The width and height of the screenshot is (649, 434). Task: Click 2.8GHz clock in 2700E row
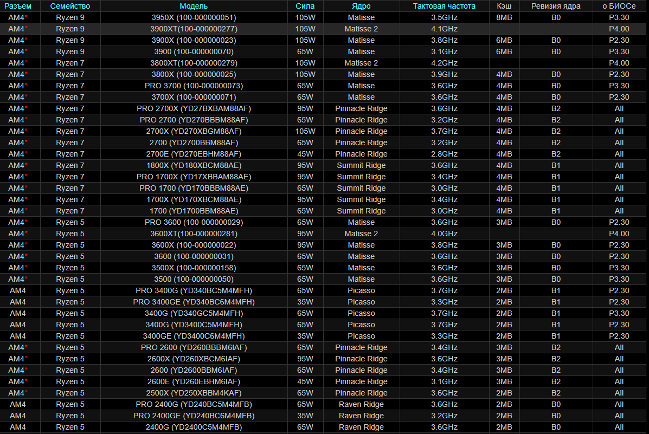[x=444, y=154]
